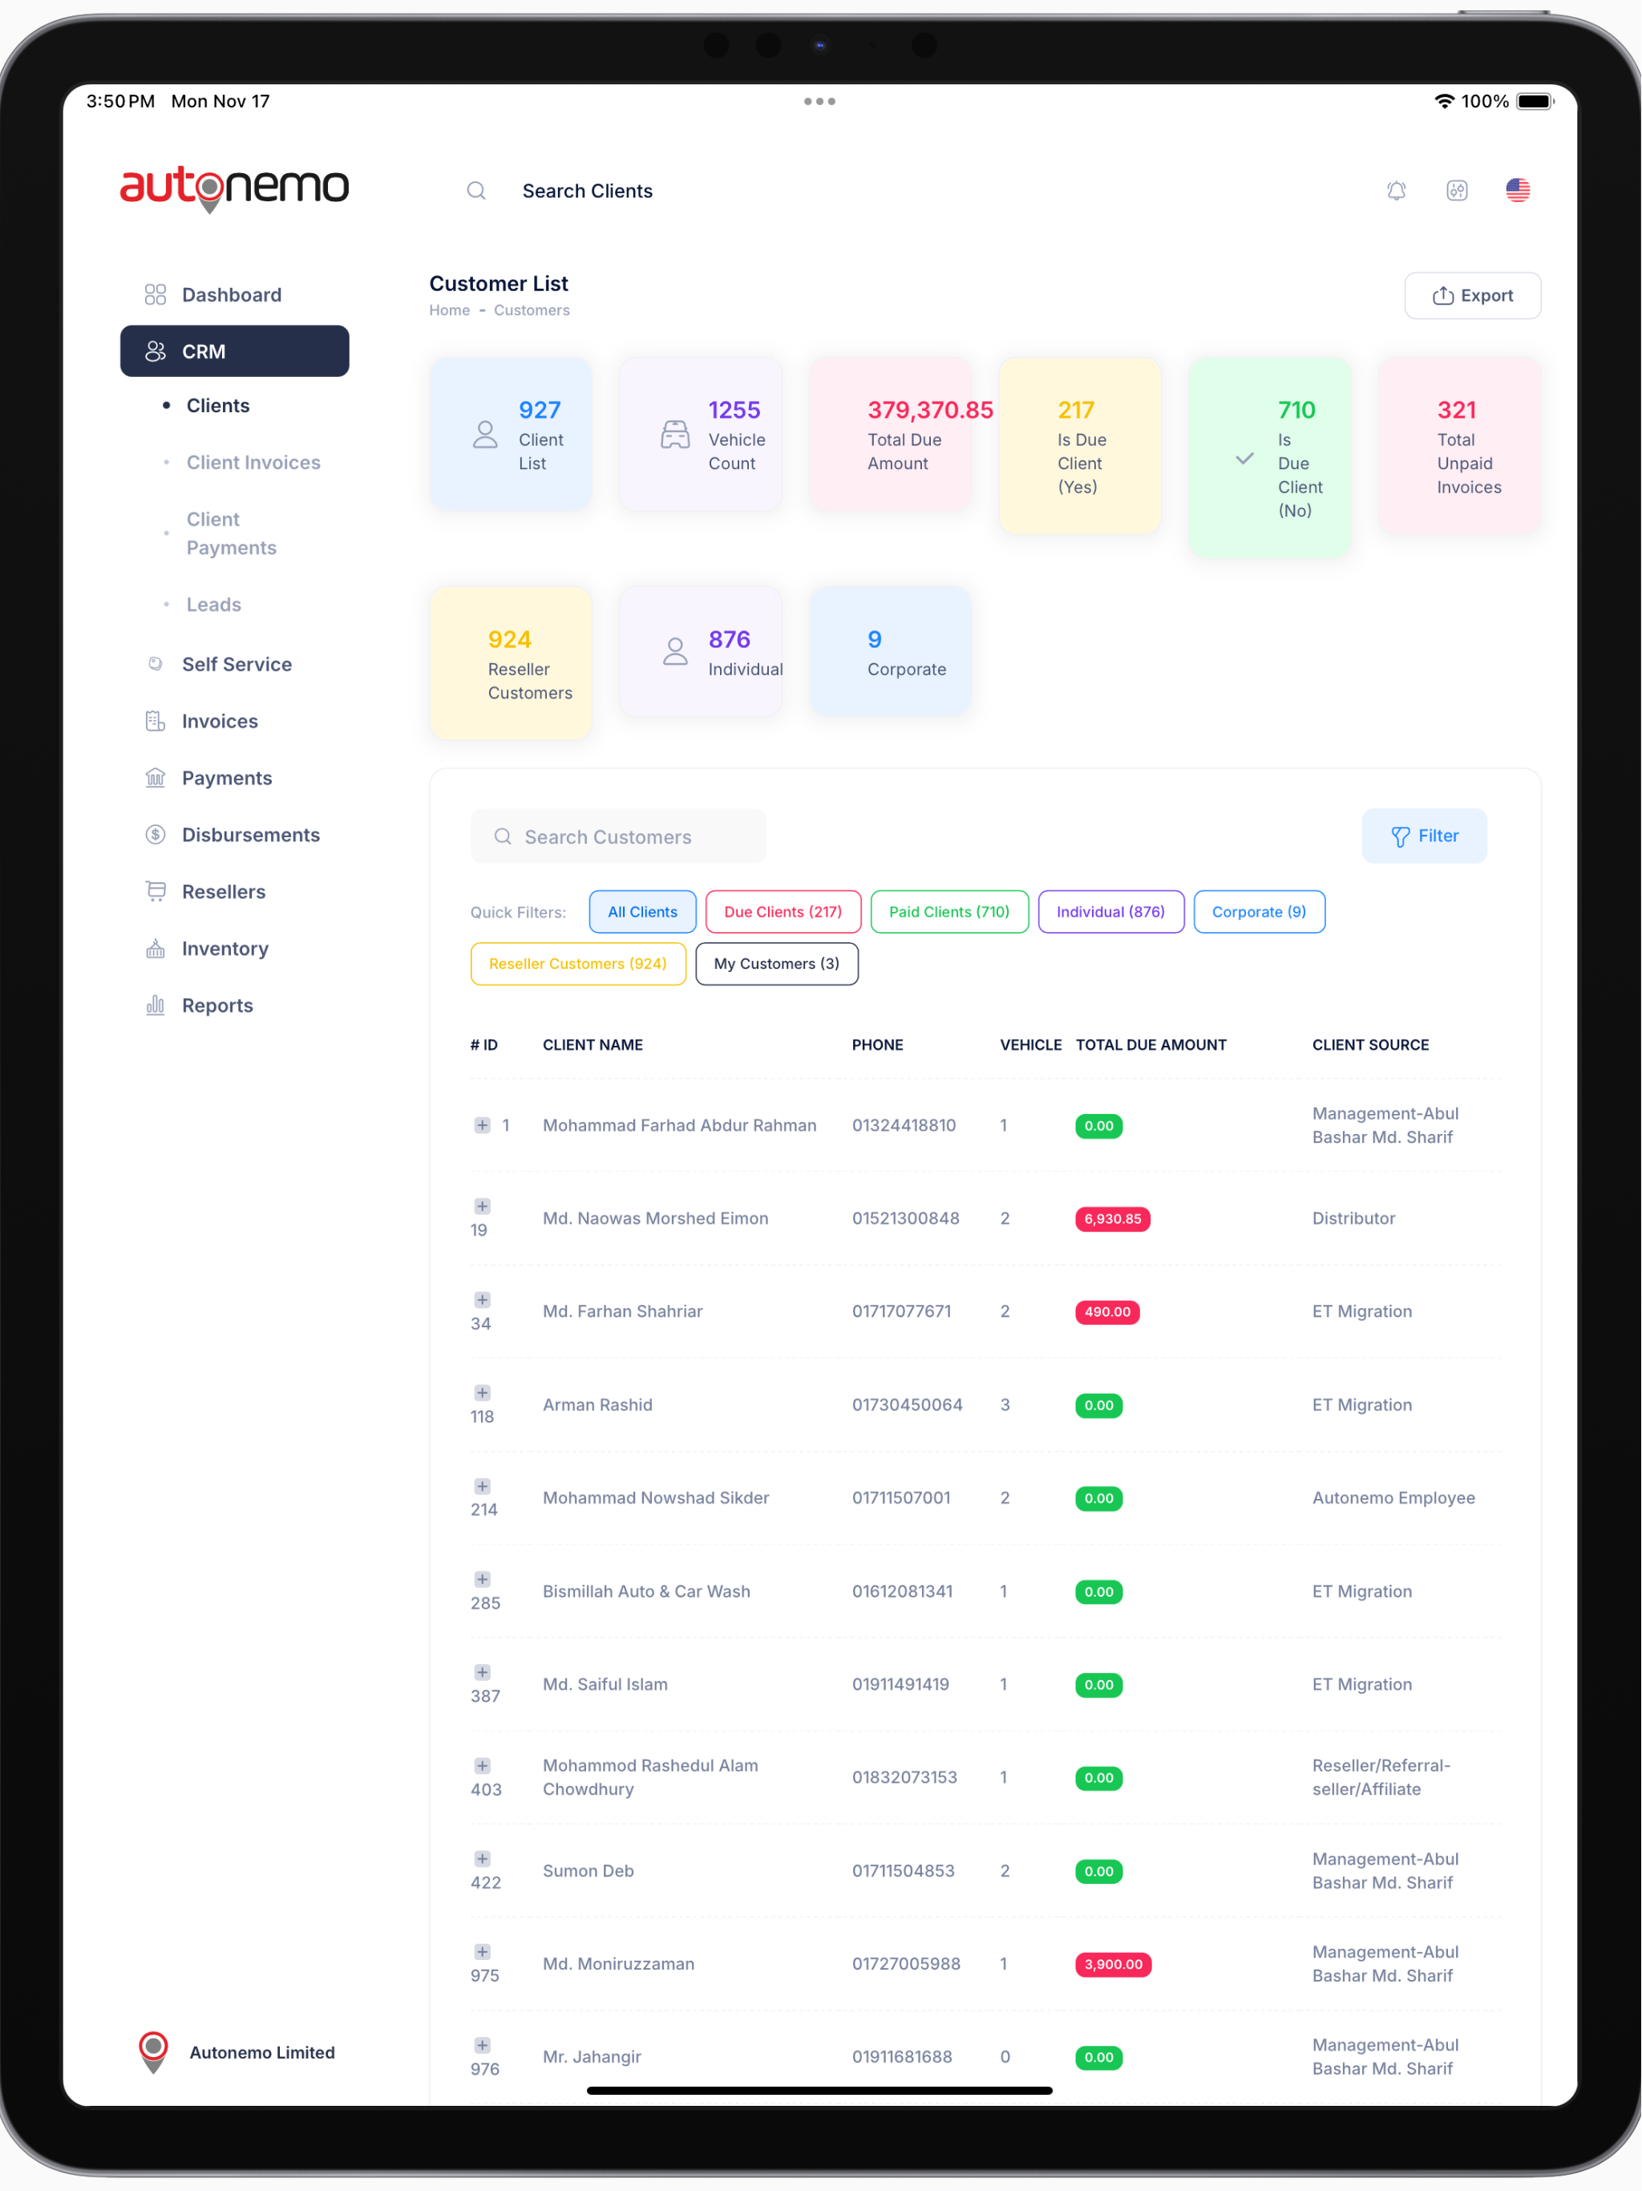Click the Disbursements dollar icon
The height and width of the screenshot is (2191, 1642).
pos(156,835)
